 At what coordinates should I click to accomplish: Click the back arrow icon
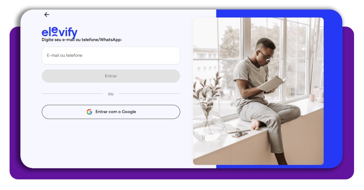tap(47, 15)
